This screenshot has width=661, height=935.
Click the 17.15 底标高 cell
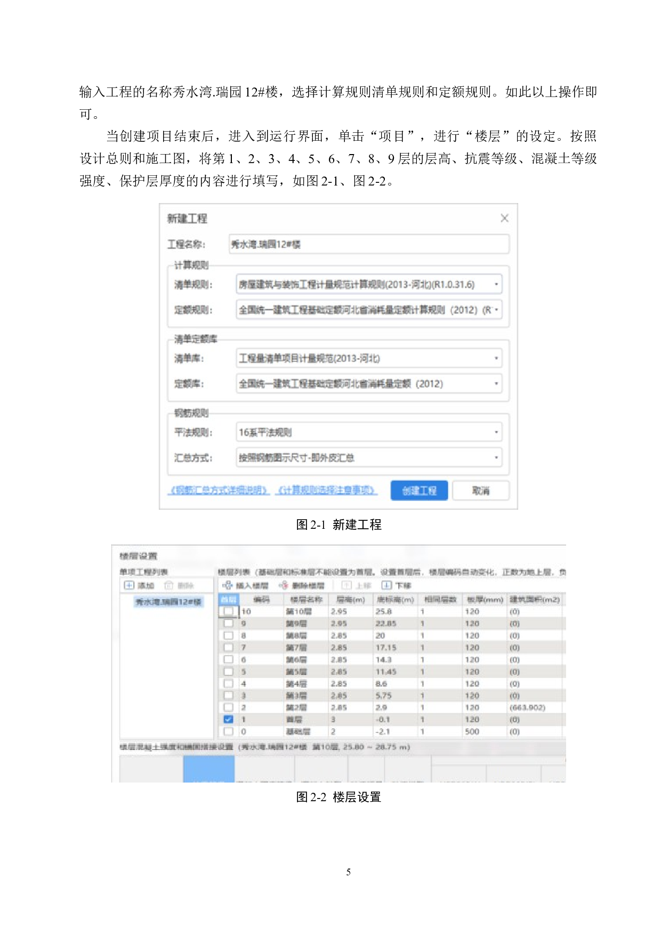tap(395, 647)
